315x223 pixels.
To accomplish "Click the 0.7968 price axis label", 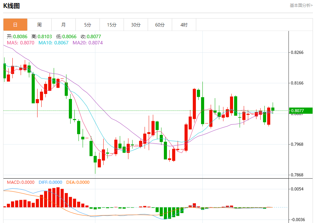I will pyautogui.click(x=297, y=144).
